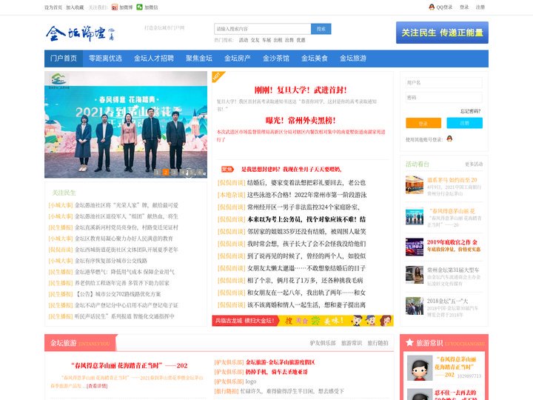Open news 金坛有序恢复部分城市公交线路
This screenshot has width=533, height=400.
click(111, 261)
